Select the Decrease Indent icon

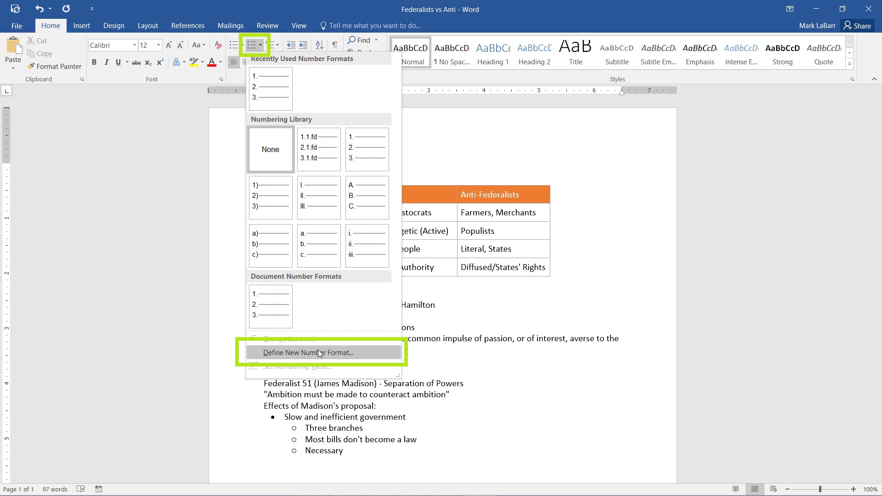pyautogui.click(x=291, y=45)
